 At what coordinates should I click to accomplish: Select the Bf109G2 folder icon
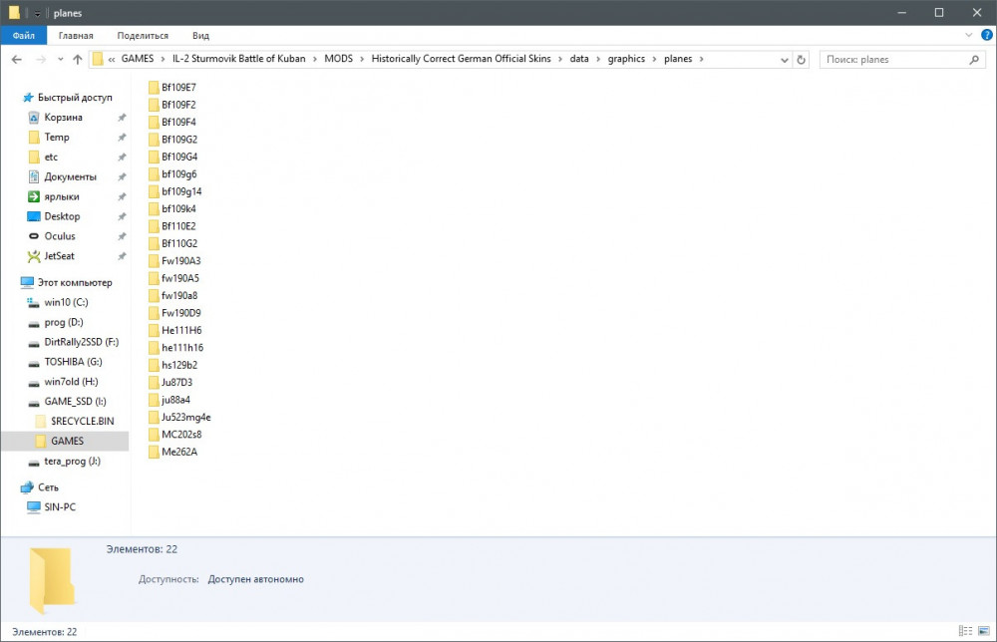[x=154, y=140]
